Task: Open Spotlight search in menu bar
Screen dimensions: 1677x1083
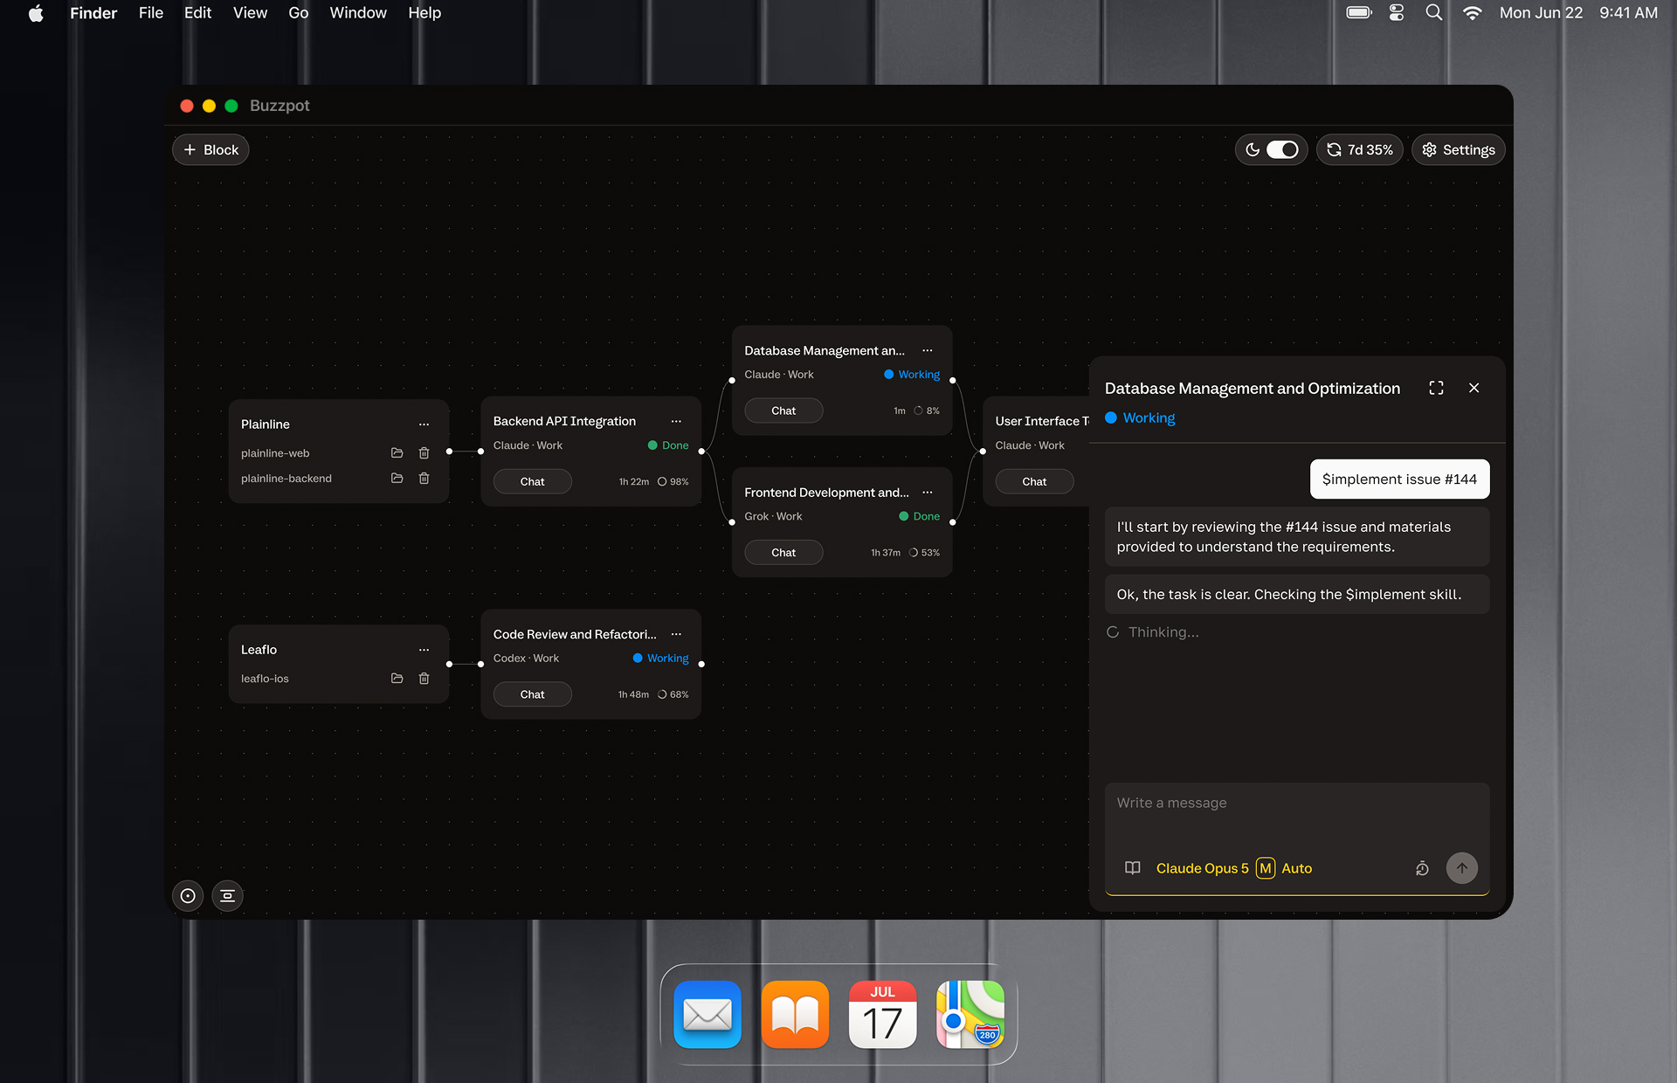Action: tap(1434, 13)
